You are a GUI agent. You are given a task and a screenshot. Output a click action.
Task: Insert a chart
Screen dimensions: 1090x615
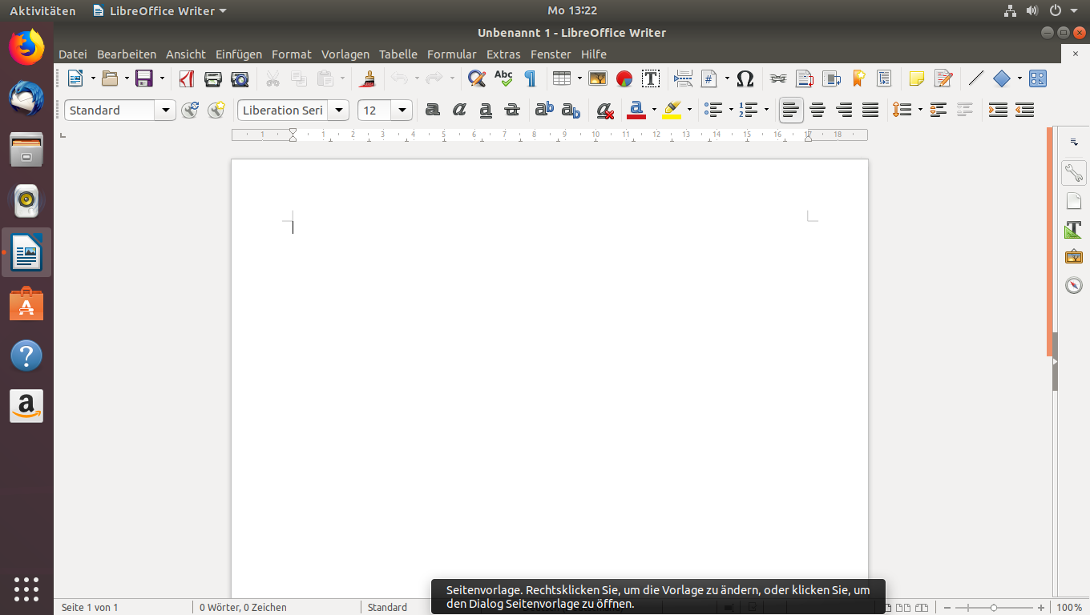pyautogui.click(x=624, y=78)
